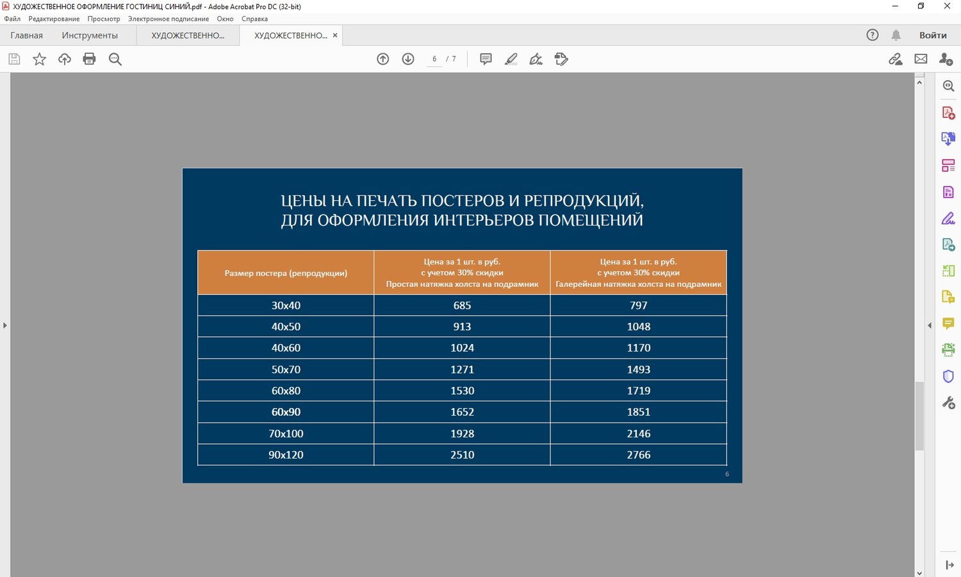Upload the file to cloud storage
961x577 pixels.
(x=65, y=59)
